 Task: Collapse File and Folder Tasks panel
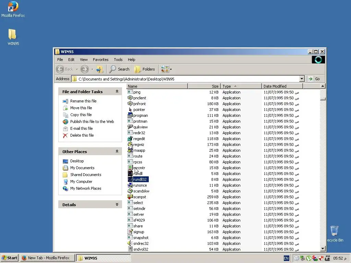(x=117, y=91)
